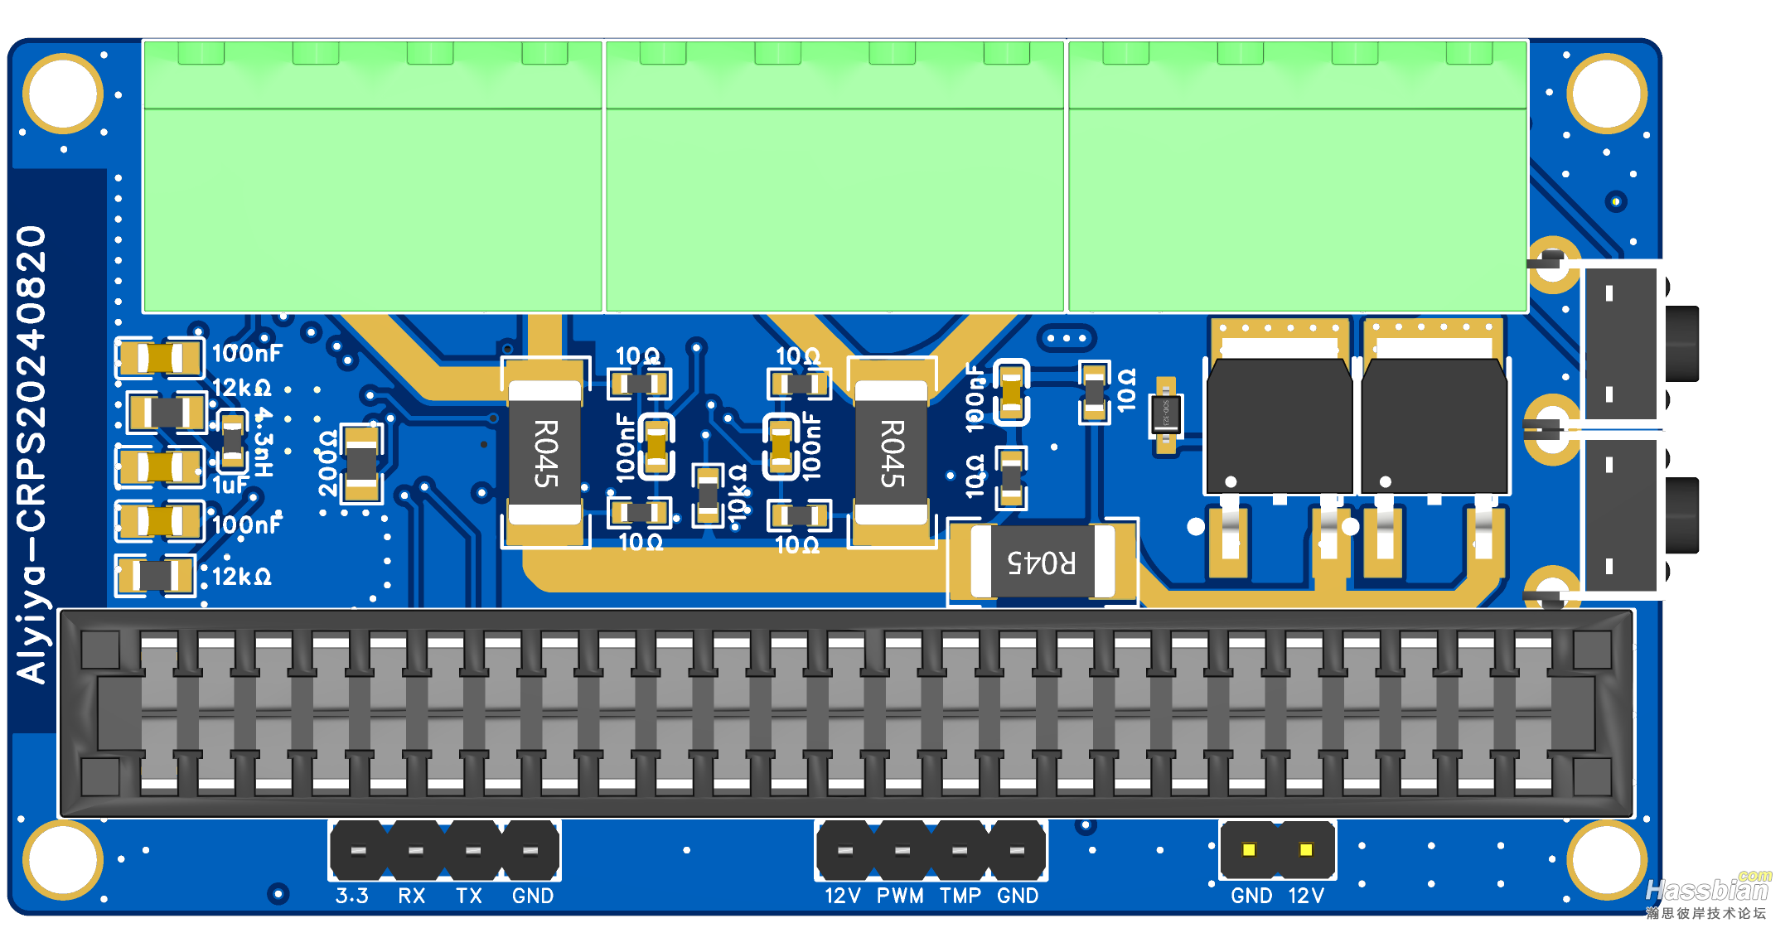Select the RX pin label
The image size is (1790, 928).
tap(411, 896)
